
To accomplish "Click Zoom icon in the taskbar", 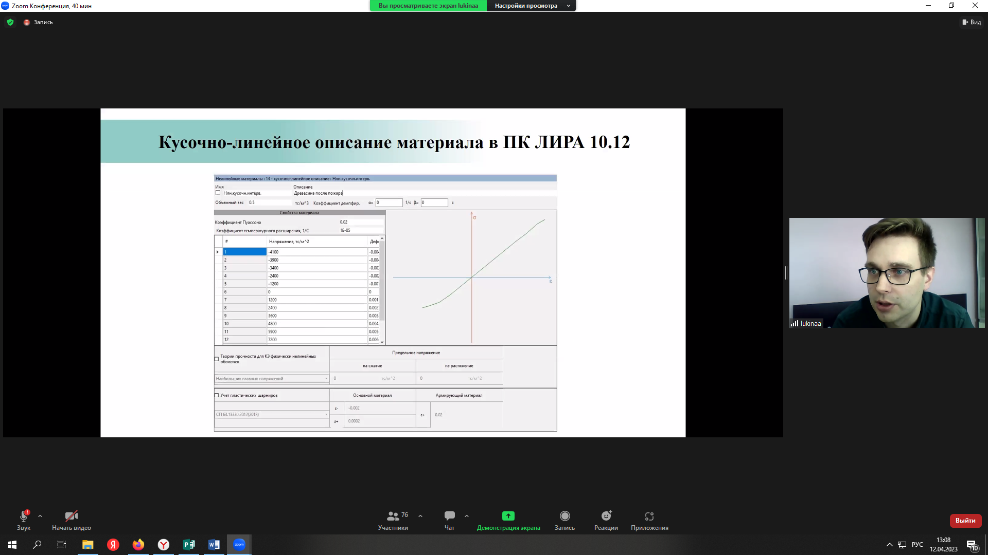I will tap(239, 545).
